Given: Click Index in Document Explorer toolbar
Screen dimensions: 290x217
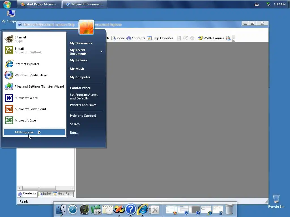Looking at the screenshot, I should pyautogui.click(x=118, y=38).
